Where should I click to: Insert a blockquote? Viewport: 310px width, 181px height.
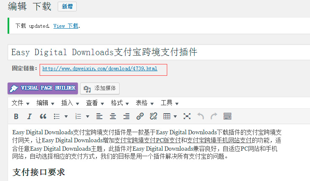click(x=43, y=116)
